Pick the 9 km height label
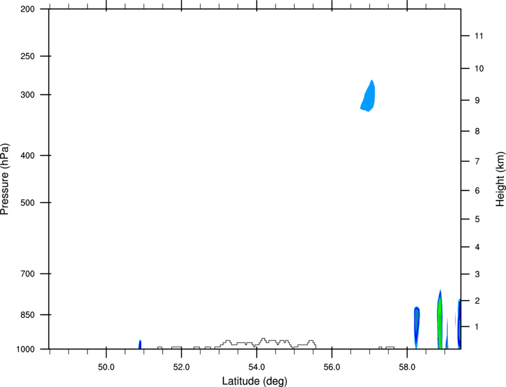 click(x=477, y=101)
